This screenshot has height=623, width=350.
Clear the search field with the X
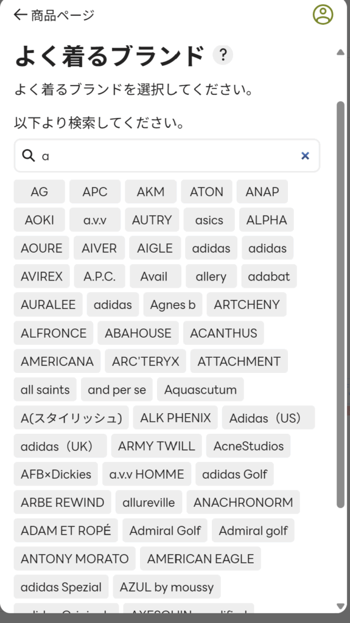point(305,156)
